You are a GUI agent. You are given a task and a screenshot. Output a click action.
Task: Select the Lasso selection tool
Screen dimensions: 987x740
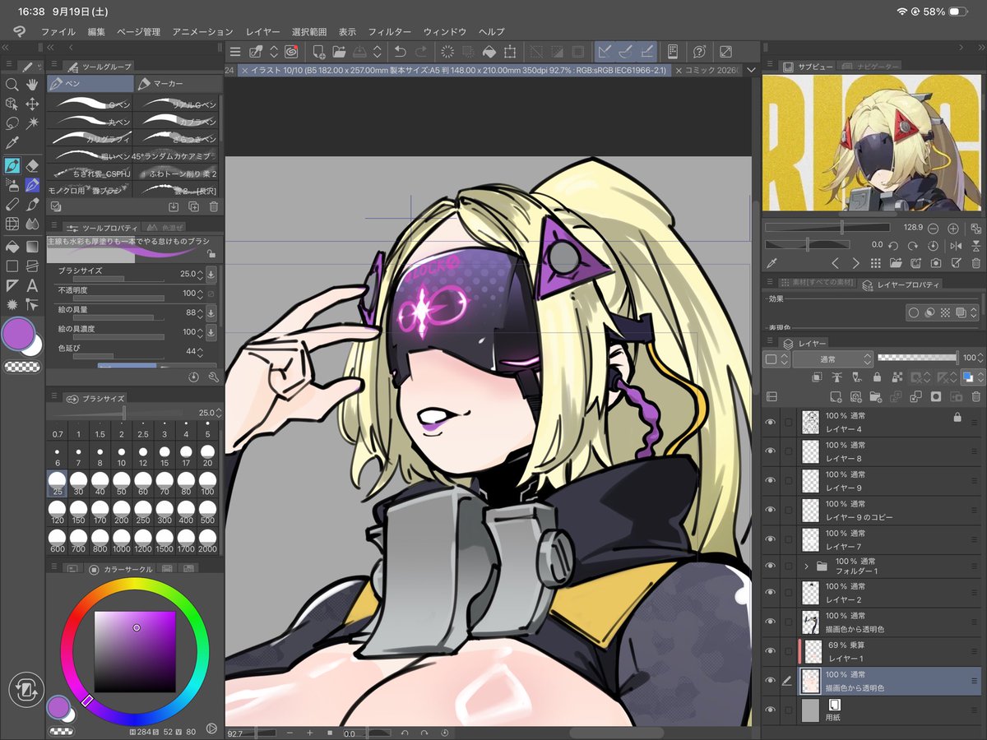12,124
